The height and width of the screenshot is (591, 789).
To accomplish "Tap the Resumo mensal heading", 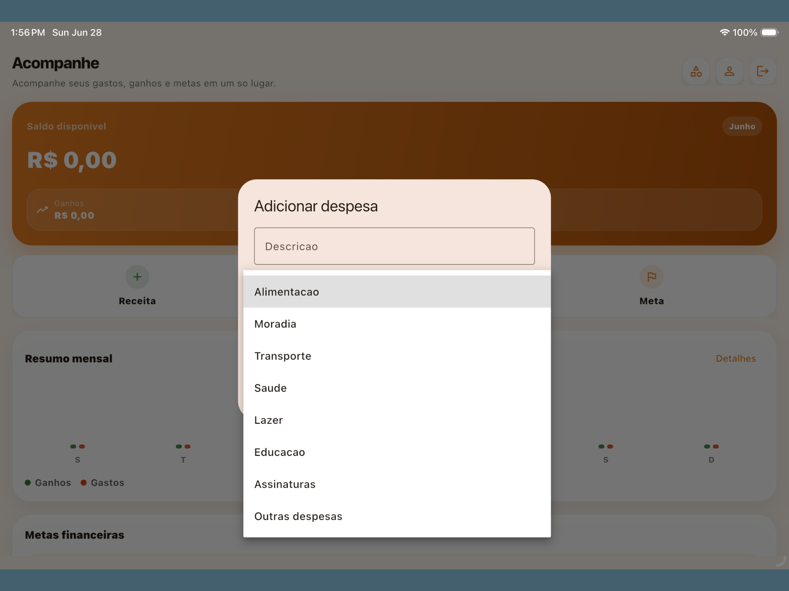I will (x=69, y=358).
